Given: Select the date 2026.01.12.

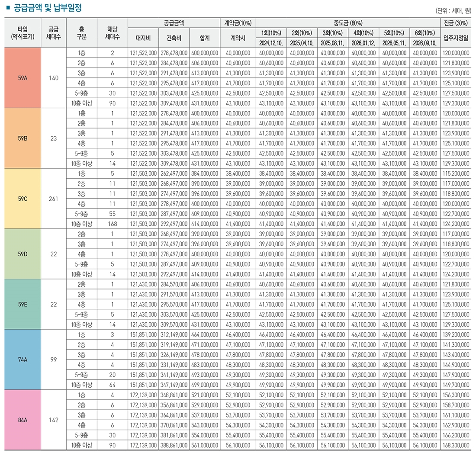Looking at the screenshot, I should (363, 43).
